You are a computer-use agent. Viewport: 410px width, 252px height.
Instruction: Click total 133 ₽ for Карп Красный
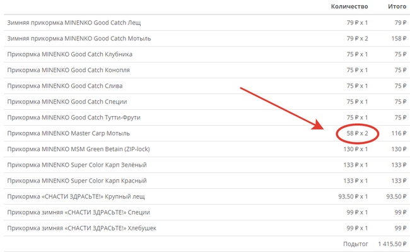pos(399,181)
